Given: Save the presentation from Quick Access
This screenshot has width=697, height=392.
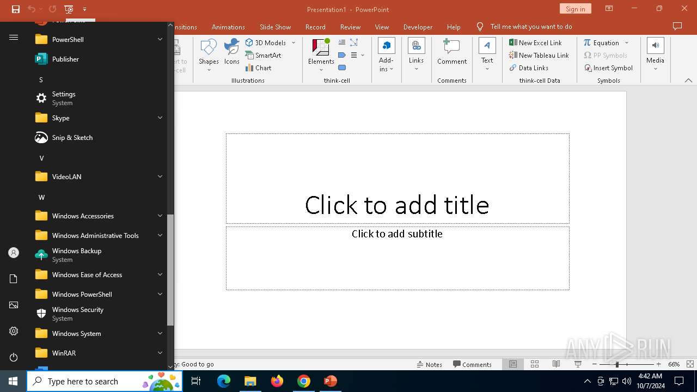Looking at the screenshot, I should [16, 9].
